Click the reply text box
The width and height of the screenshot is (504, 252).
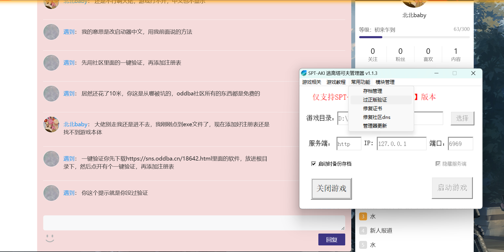click(x=194, y=223)
